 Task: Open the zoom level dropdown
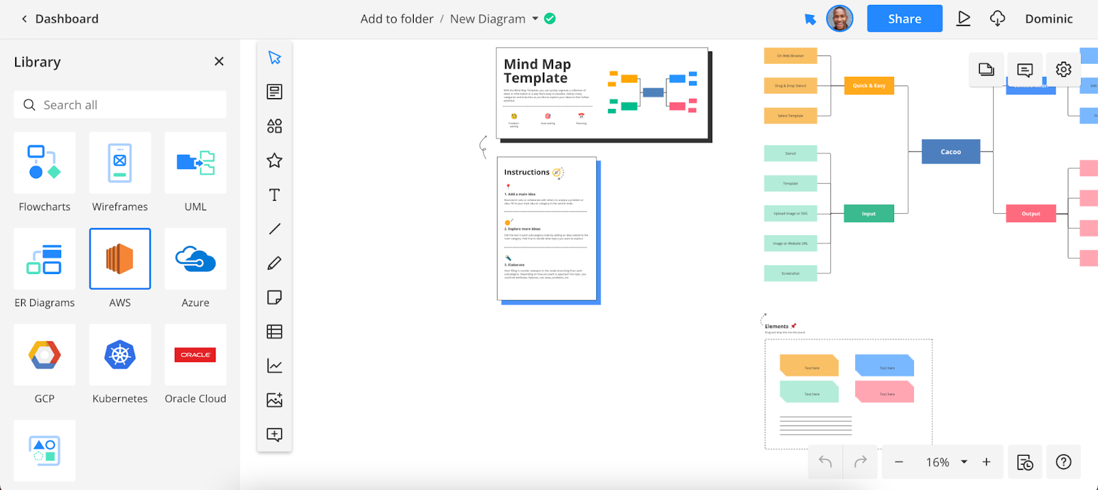(964, 462)
